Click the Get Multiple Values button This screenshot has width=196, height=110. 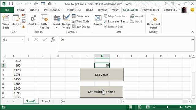pyautogui.click(x=101, y=92)
